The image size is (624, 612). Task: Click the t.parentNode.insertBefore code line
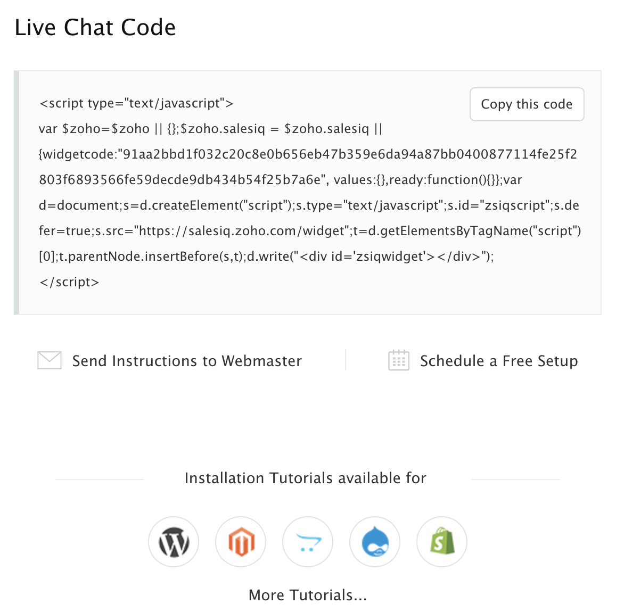(x=266, y=257)
